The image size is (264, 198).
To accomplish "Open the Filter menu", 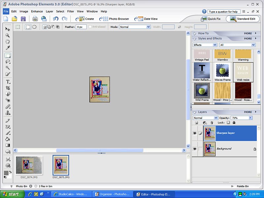I will tap(71, 12).
